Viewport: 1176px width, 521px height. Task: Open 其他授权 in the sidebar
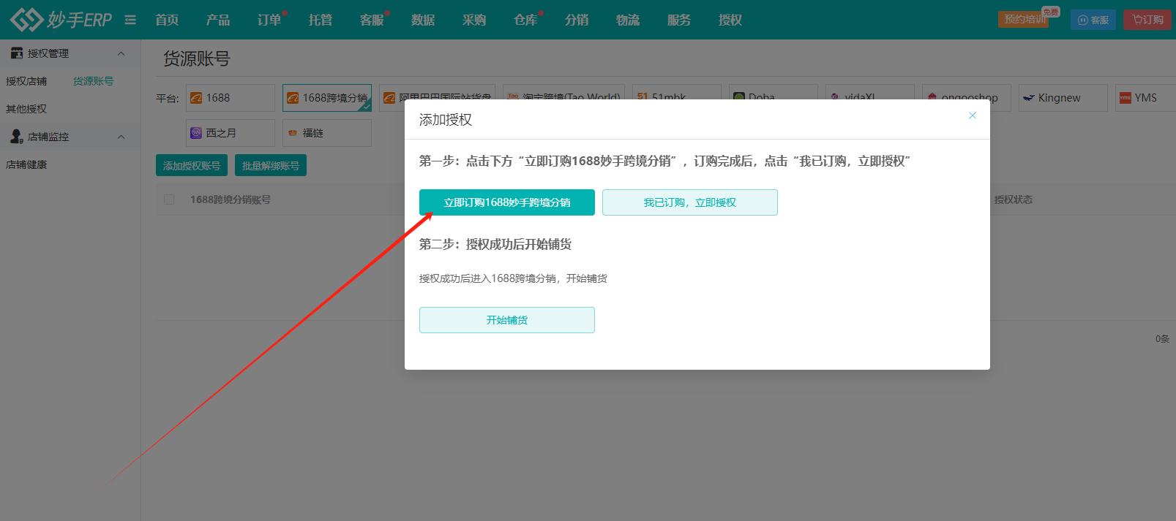tap(26, 109)
